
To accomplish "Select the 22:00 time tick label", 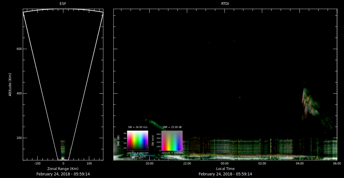I will 187,163.
